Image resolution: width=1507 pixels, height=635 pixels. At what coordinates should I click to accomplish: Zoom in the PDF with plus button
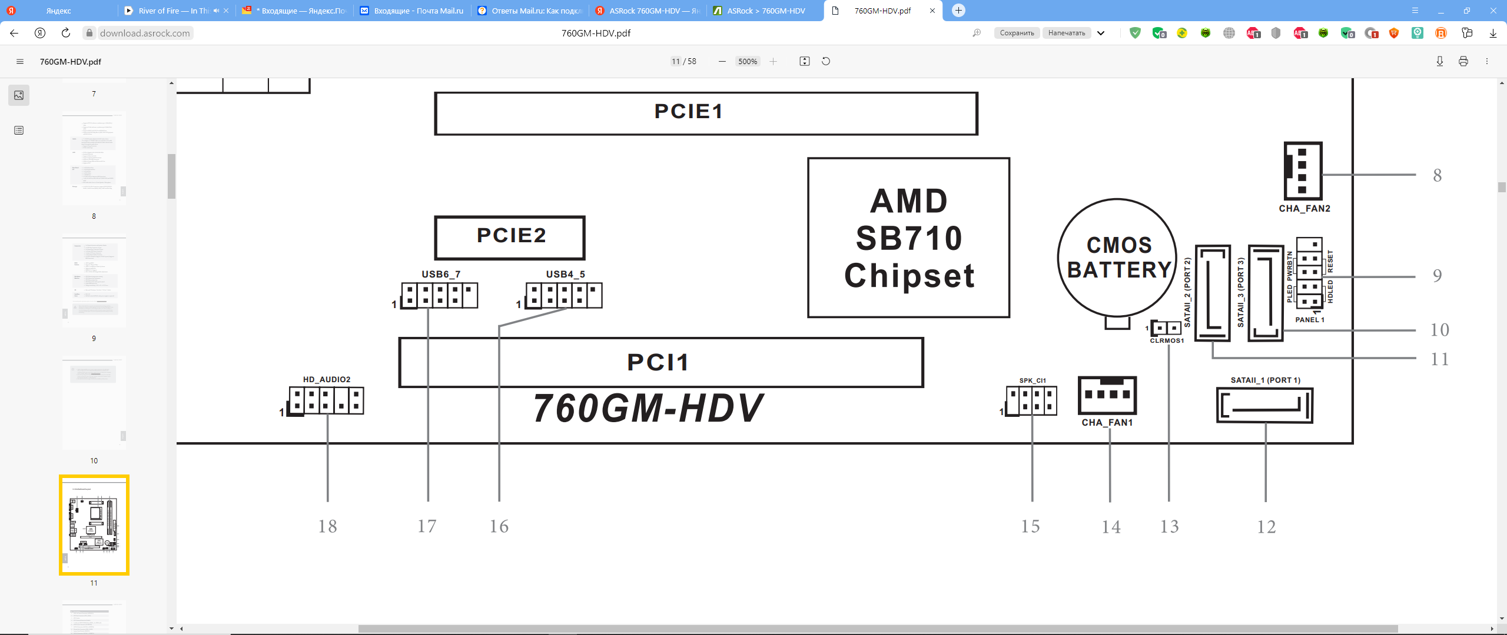[773, 61]
